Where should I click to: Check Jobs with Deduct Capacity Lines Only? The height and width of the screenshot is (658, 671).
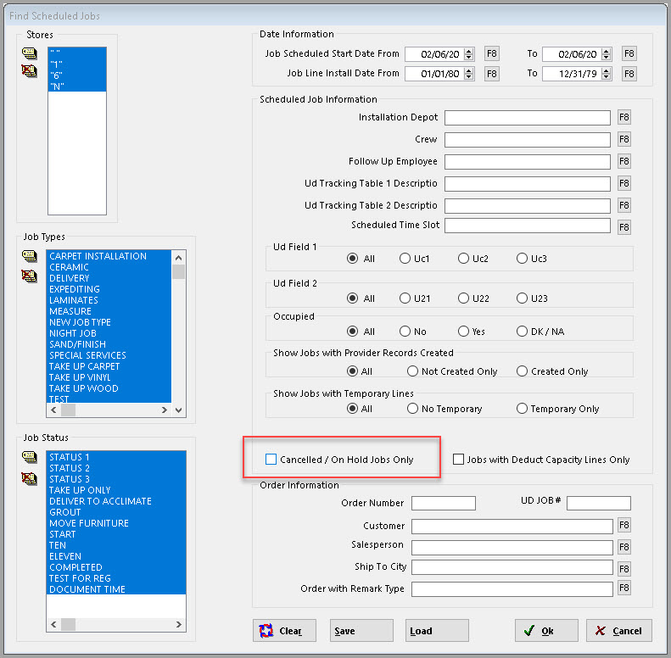tap(458, 460)
